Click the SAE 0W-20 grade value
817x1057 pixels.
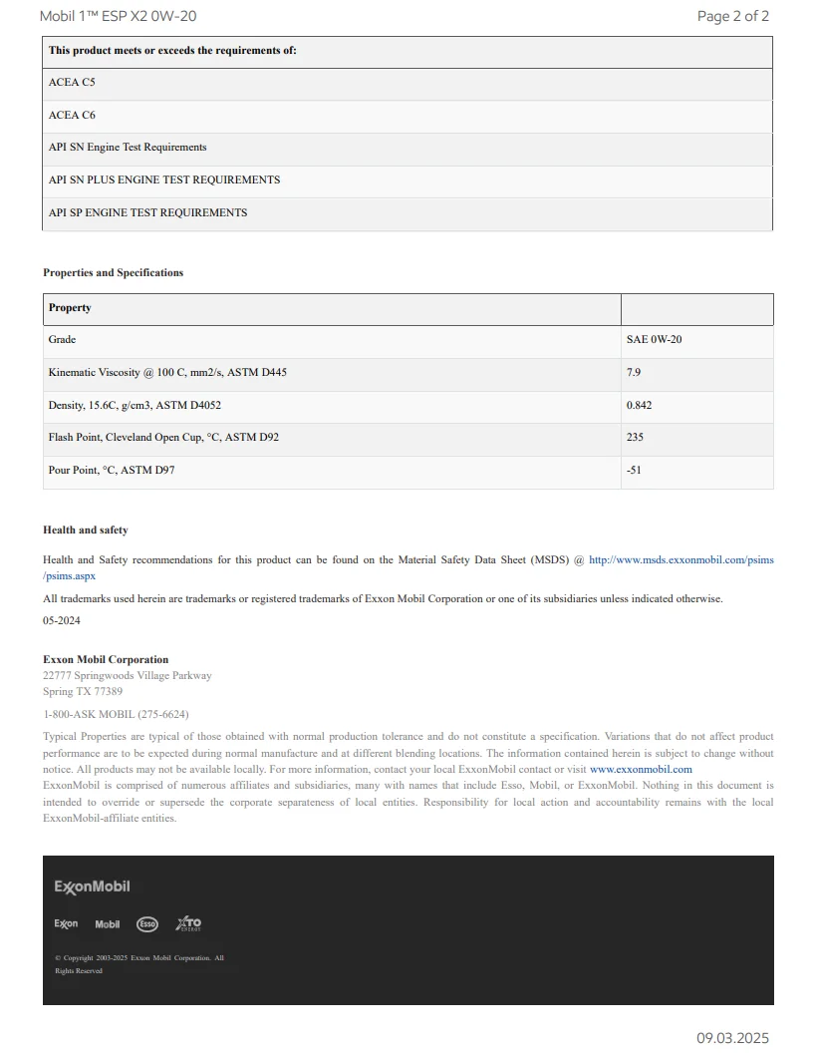coord(654,339)
